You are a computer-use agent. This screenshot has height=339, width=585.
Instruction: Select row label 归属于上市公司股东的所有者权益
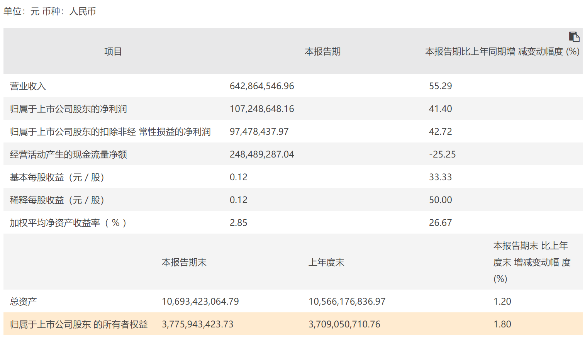[79, 324]
